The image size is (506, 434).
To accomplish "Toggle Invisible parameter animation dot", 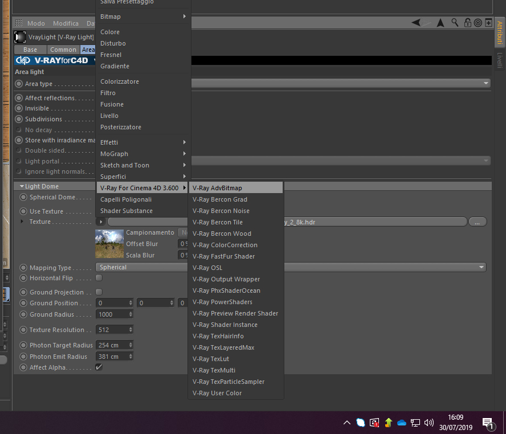I will click(x=19, y=108).
